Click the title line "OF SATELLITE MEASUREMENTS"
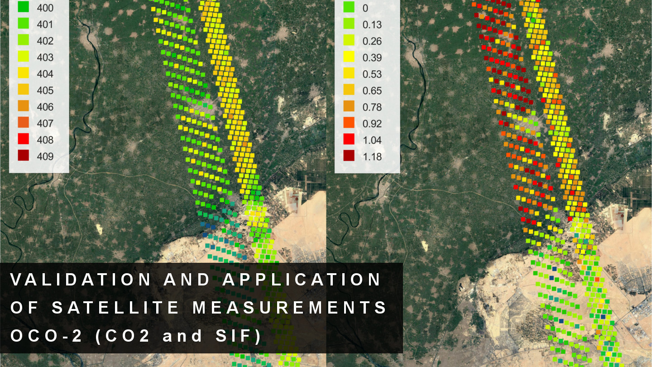Viewport: 652px width, 367px height. 199,308
